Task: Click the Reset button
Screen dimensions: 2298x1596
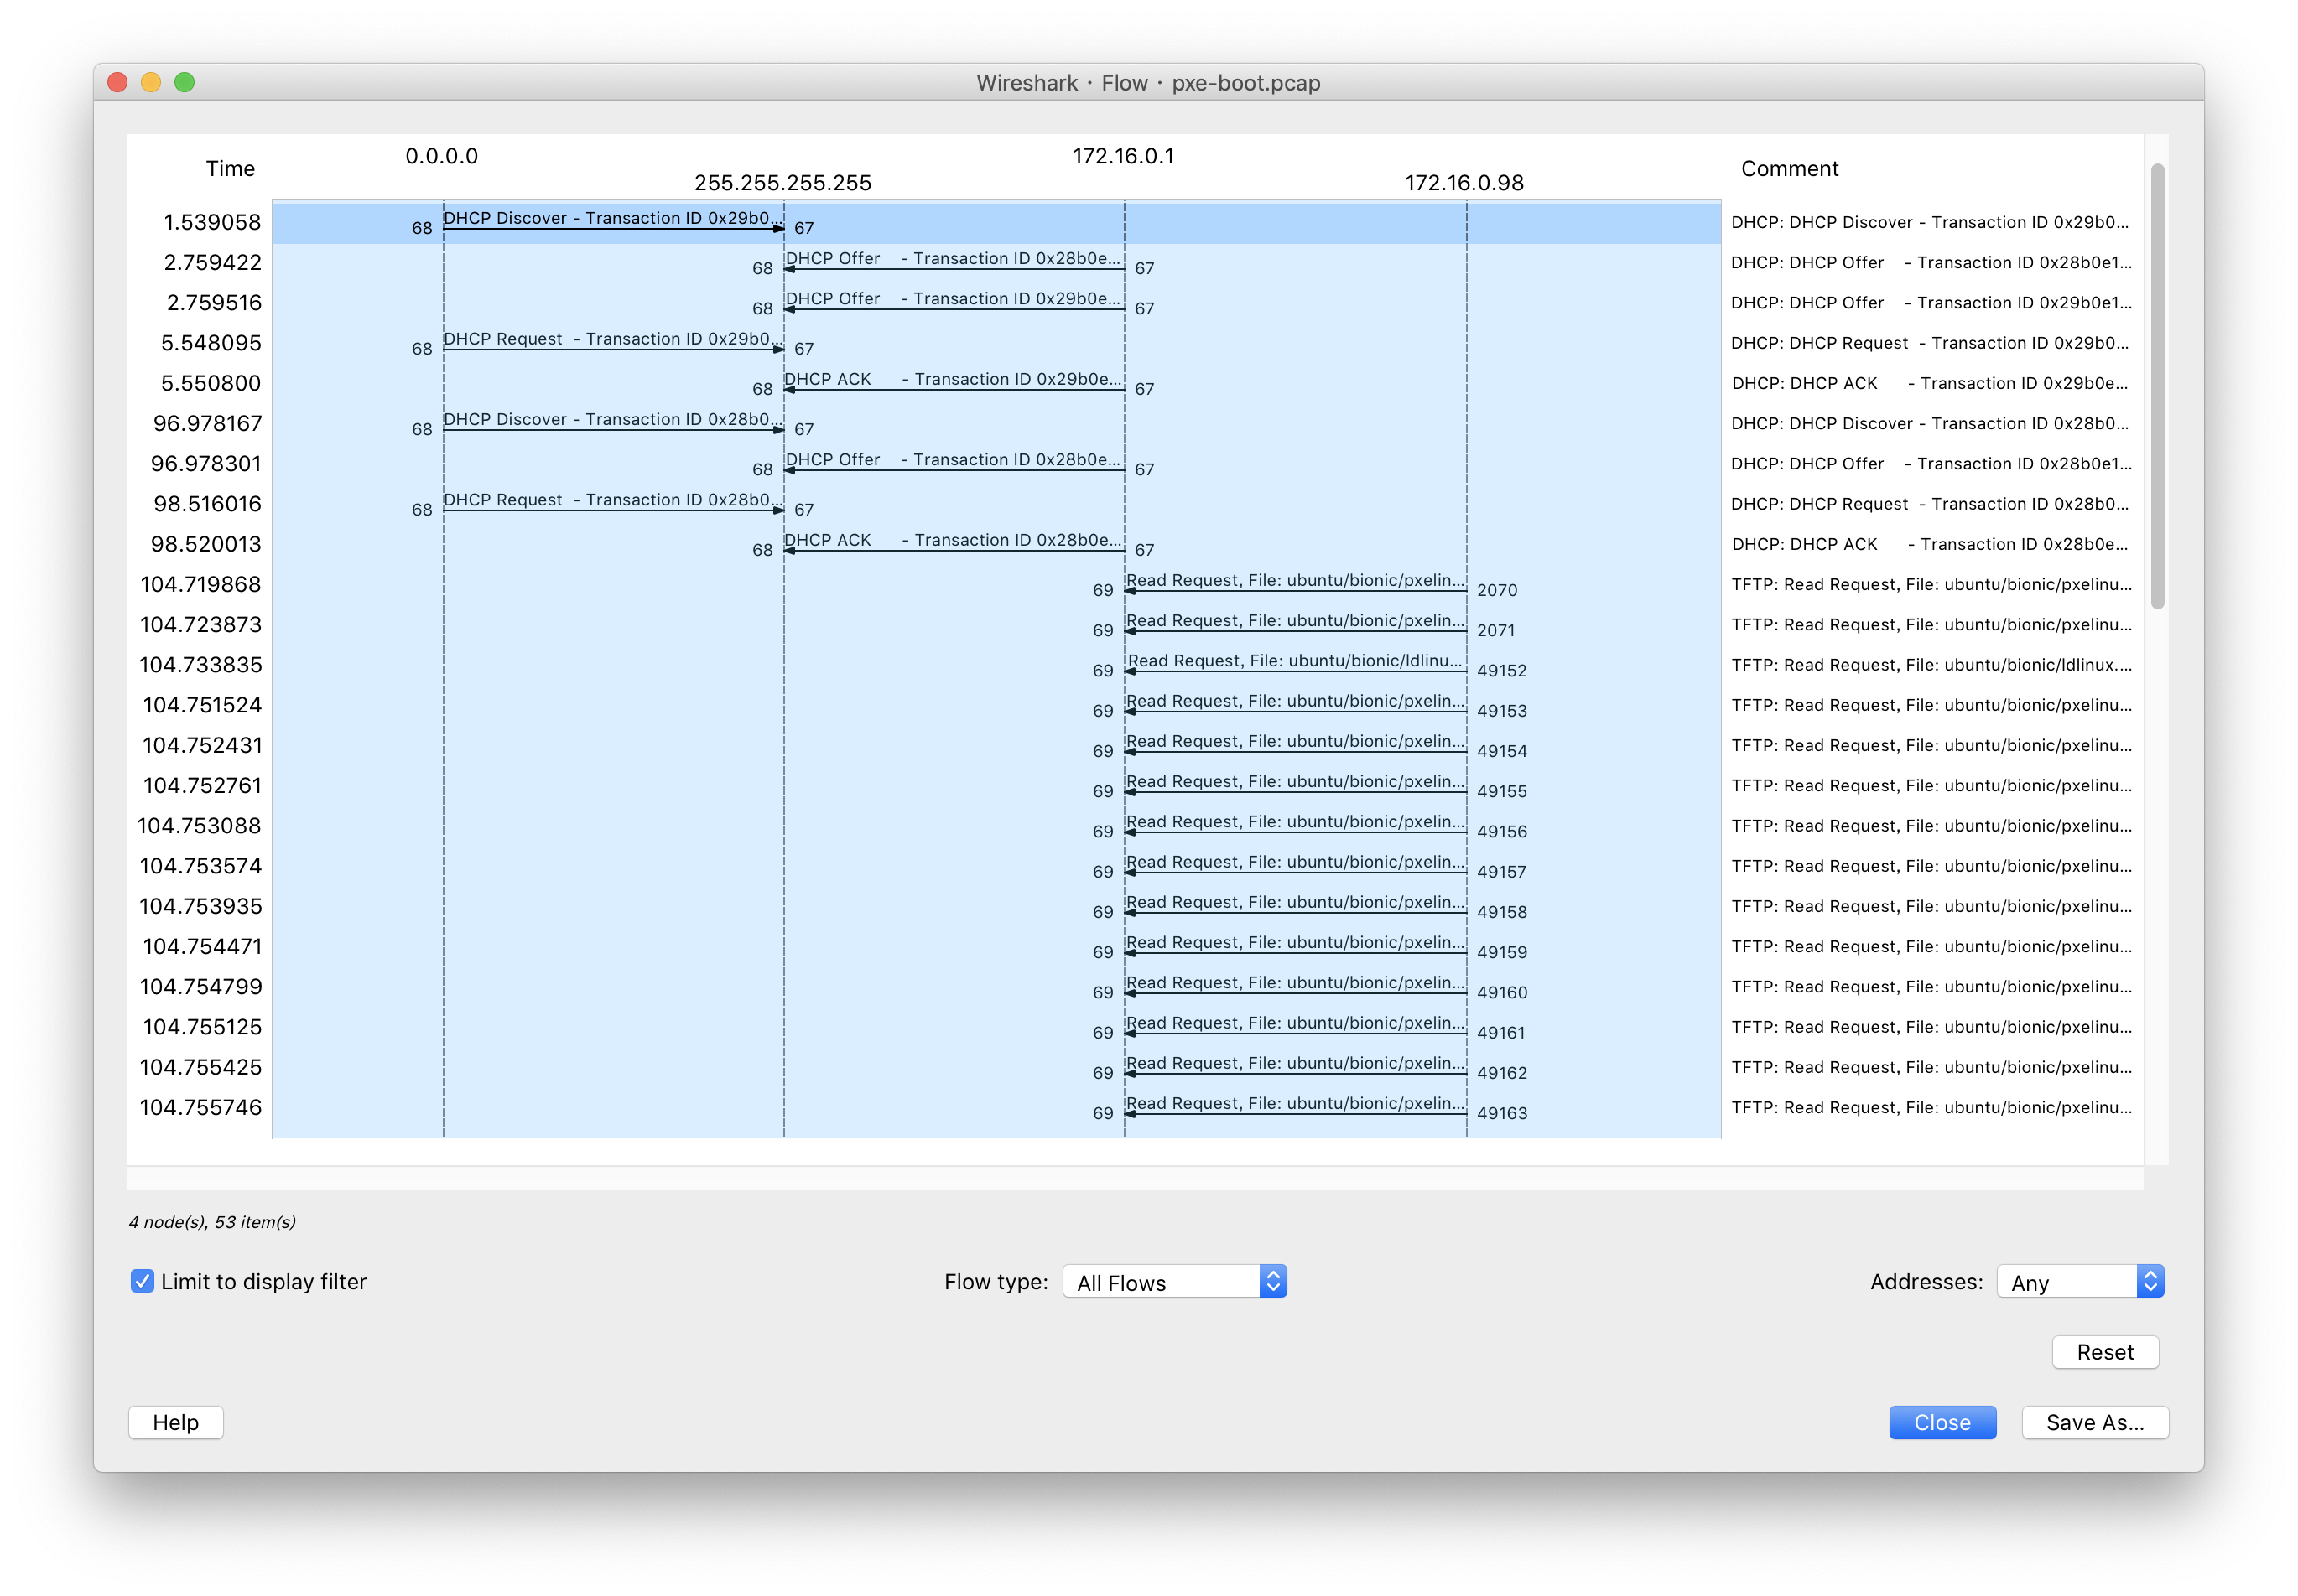Action: [x=2104, y=1352]
